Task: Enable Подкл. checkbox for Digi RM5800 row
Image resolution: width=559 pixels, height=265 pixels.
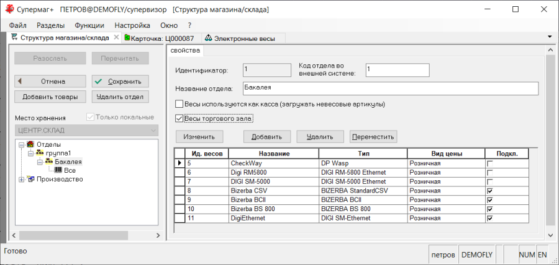Action: (x=490, y=172)
